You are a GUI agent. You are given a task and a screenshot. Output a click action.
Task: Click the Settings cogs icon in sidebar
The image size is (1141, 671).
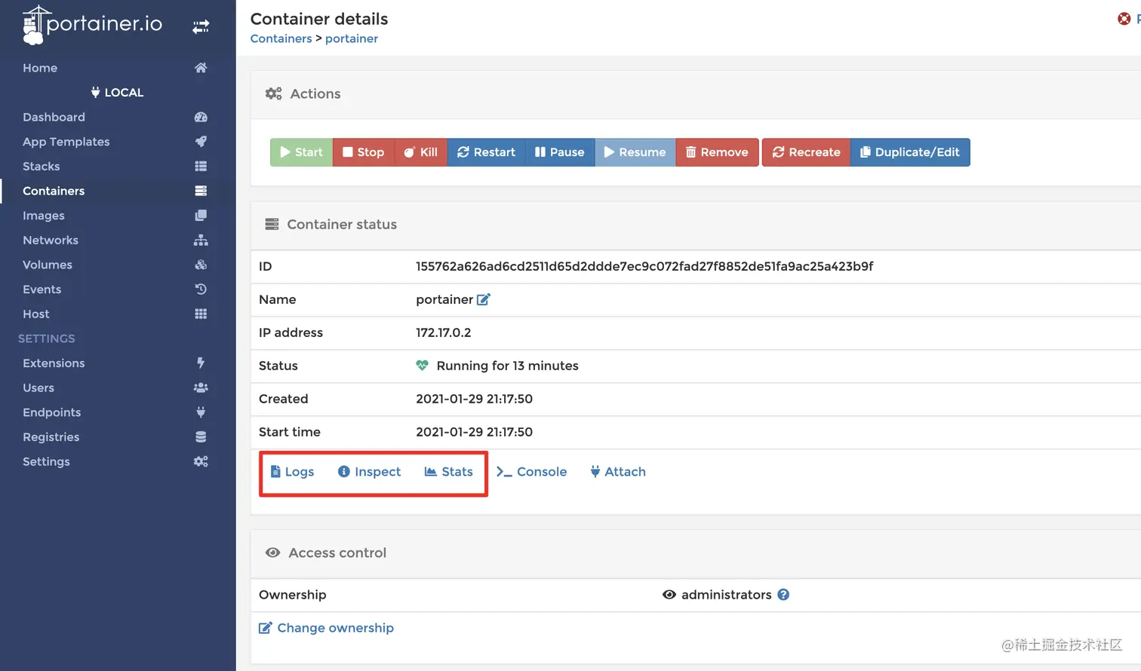click(x=201, y=461)
